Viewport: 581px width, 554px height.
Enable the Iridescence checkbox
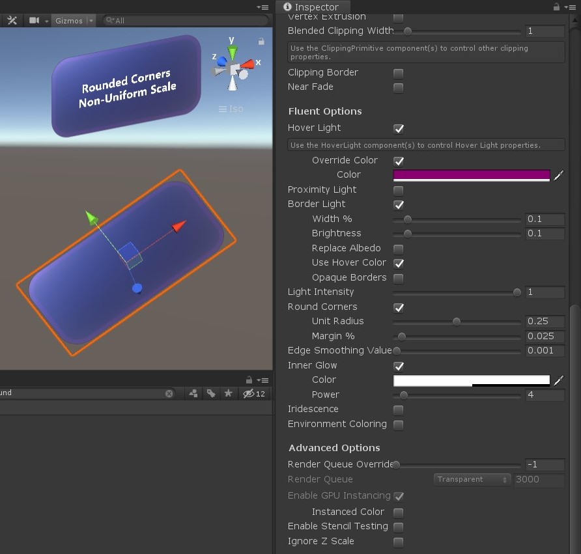click(x=399, y=410)
